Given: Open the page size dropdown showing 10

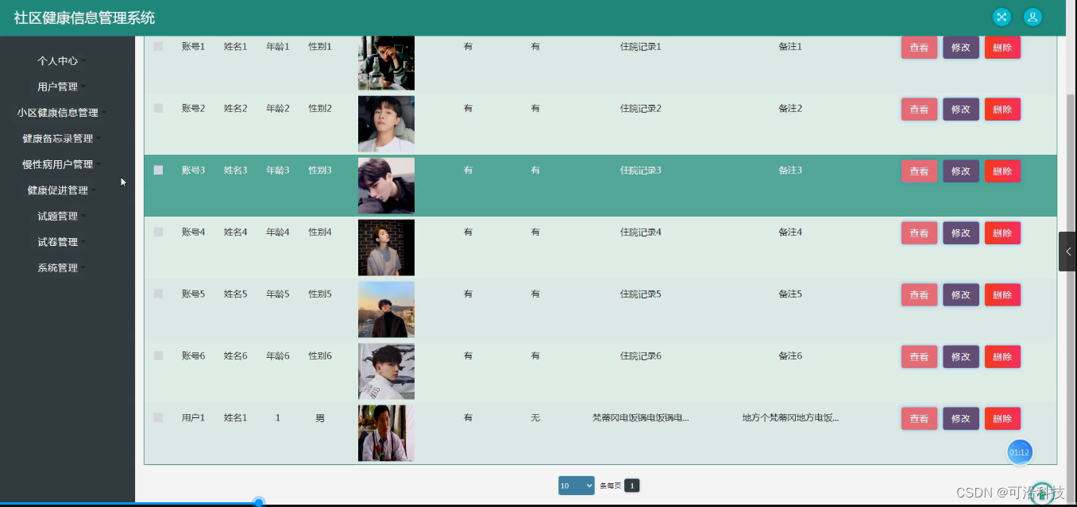Looking at the screenshot, I should (x=576, y=485).
